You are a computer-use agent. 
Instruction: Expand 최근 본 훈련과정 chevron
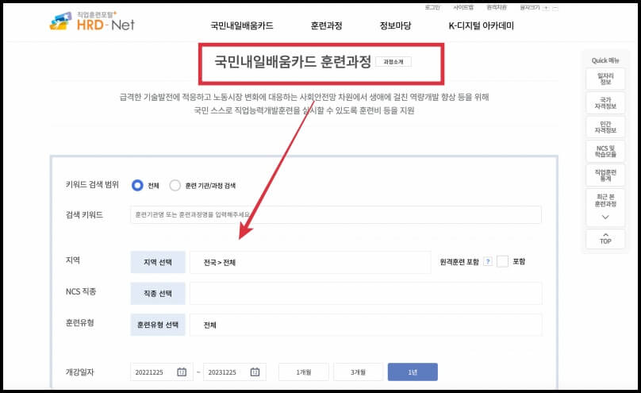pyautogui.click(x=605, y=218)
